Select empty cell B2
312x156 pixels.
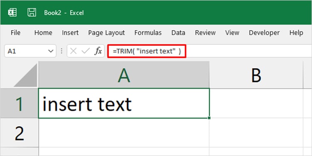coord(256,133)
